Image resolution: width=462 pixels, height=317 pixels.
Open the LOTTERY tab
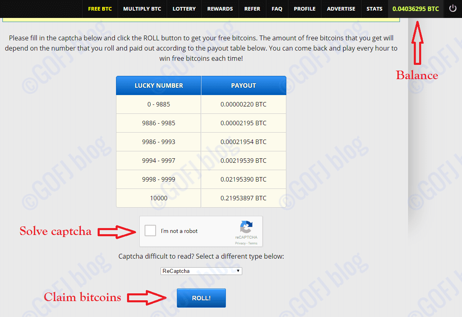click(x=184, y=9)
